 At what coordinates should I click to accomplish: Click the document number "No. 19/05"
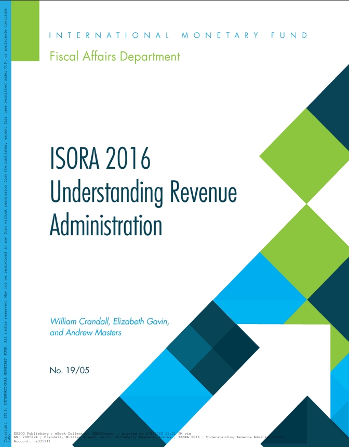point(69,370)
